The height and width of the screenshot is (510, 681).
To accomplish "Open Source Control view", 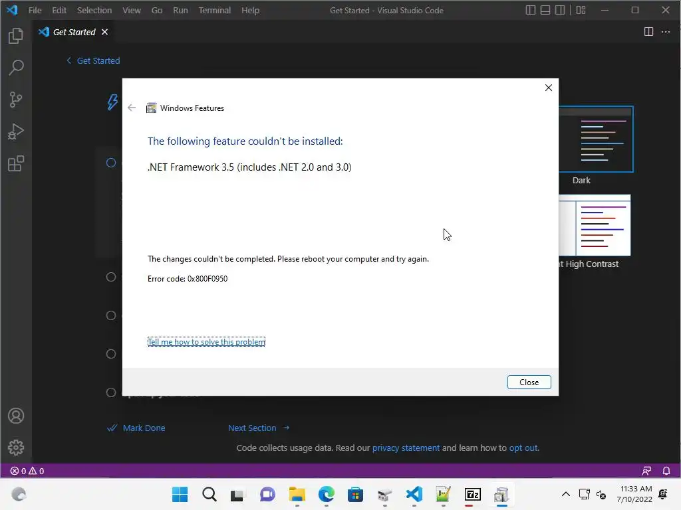I will (x=16, y=100).
